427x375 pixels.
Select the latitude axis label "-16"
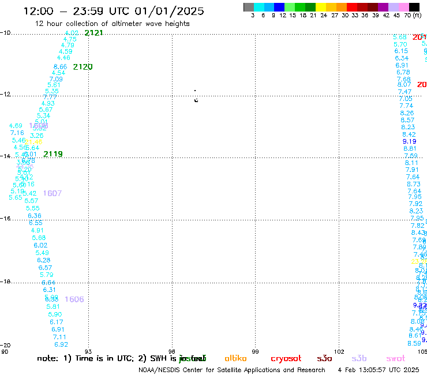coord(5,219)
